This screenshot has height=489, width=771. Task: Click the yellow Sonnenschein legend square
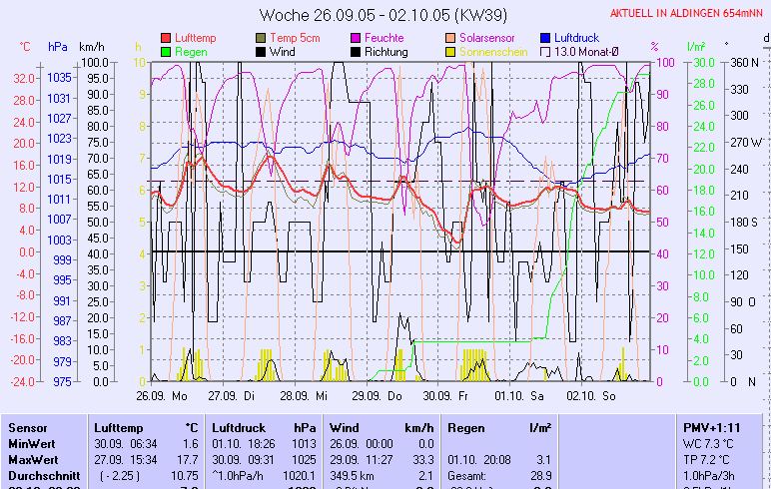pos(451,51)
